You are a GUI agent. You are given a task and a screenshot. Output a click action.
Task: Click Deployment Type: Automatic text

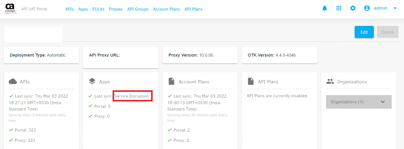(x=38, y=55)
